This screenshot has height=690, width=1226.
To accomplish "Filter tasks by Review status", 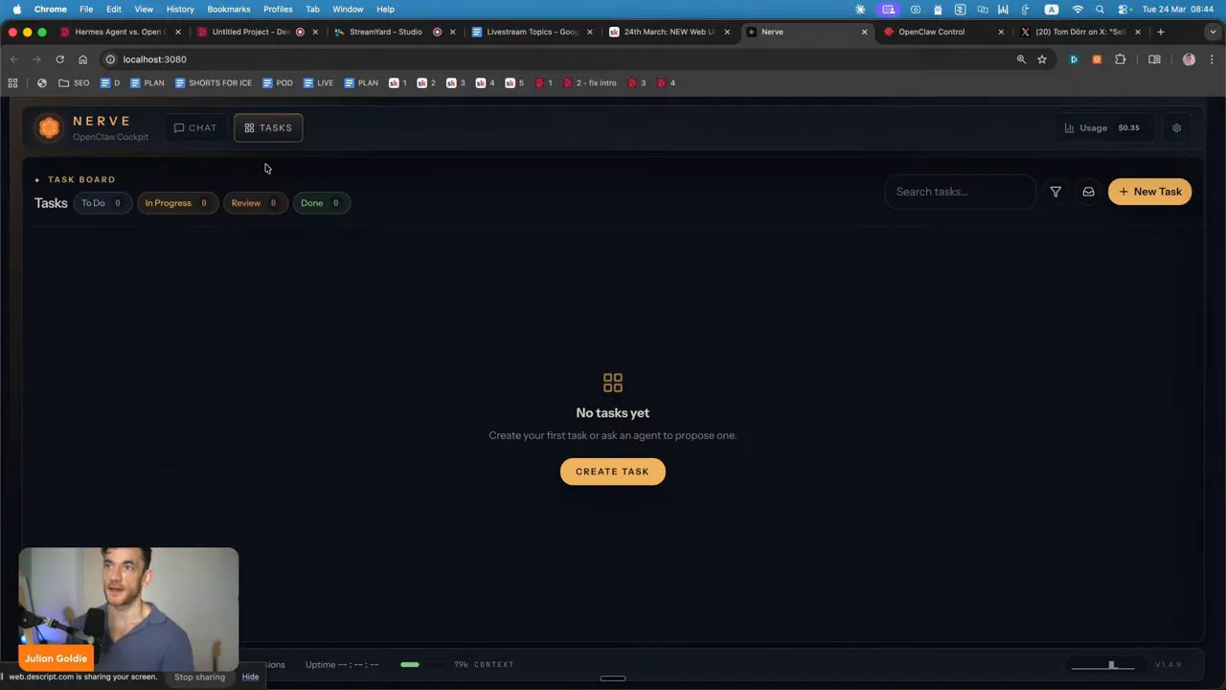I will pyautogui.click(x=254, y=203).
